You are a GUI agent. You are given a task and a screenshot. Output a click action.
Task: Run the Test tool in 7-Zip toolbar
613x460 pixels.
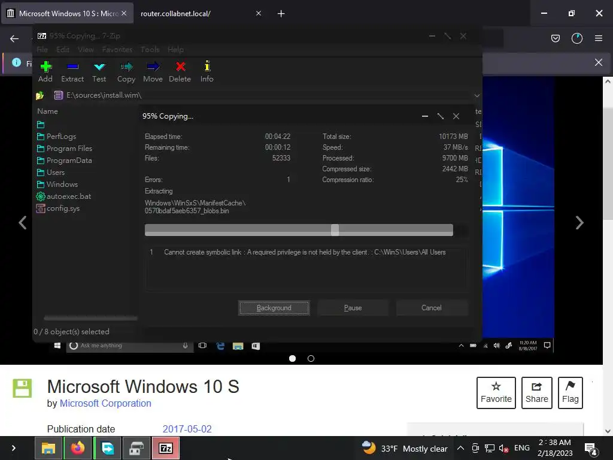pyautogui.click(x=99, y=72)
